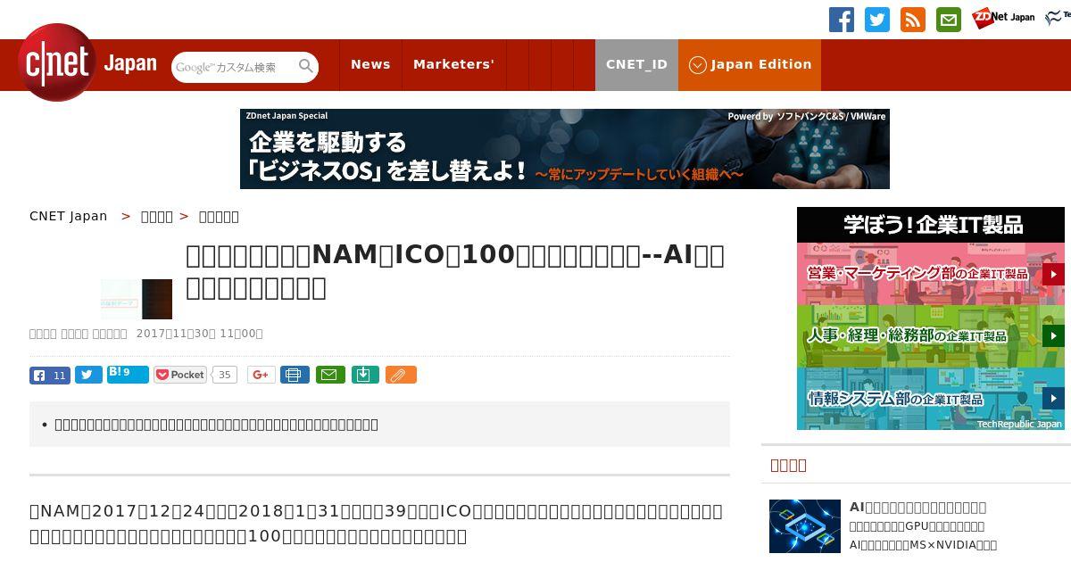
Task: Share article via the Twitter share button
Action: 88,376
